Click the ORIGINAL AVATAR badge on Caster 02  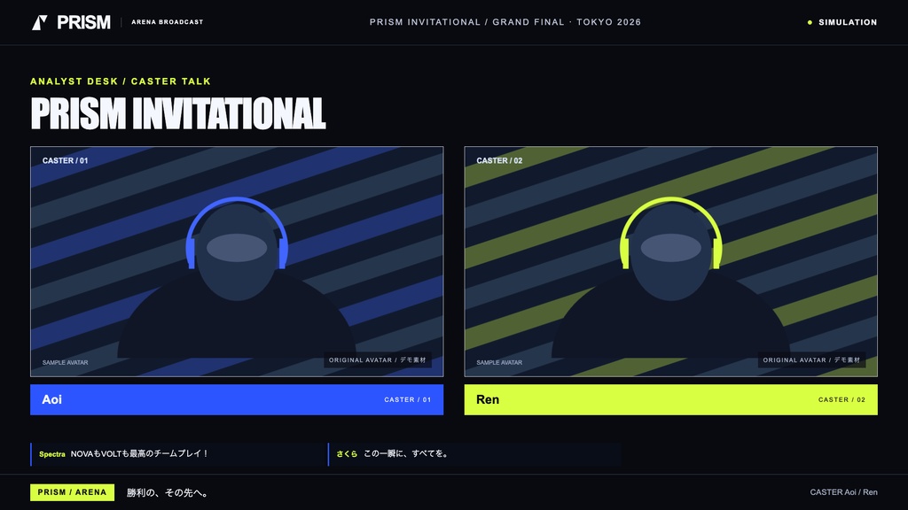point(811,360)
